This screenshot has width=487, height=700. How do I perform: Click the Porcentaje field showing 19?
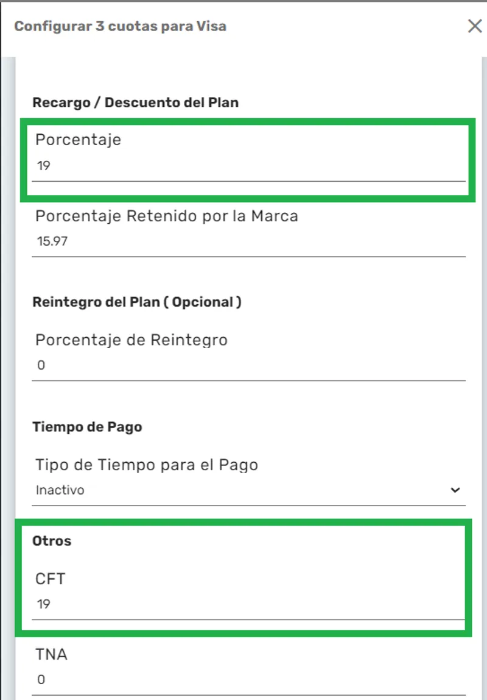point(243,165)
